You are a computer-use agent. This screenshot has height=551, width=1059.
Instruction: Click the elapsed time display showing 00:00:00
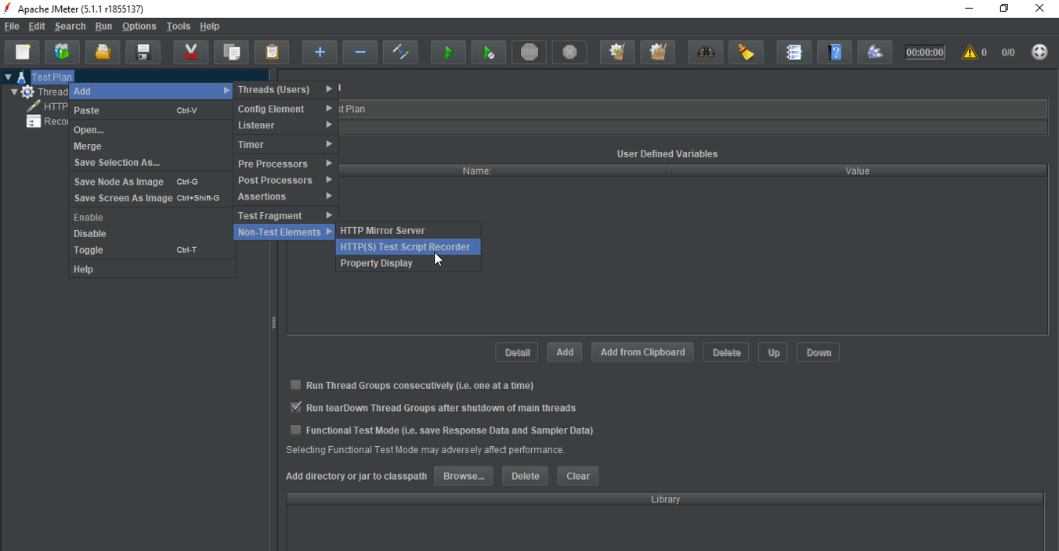(924, 52)
